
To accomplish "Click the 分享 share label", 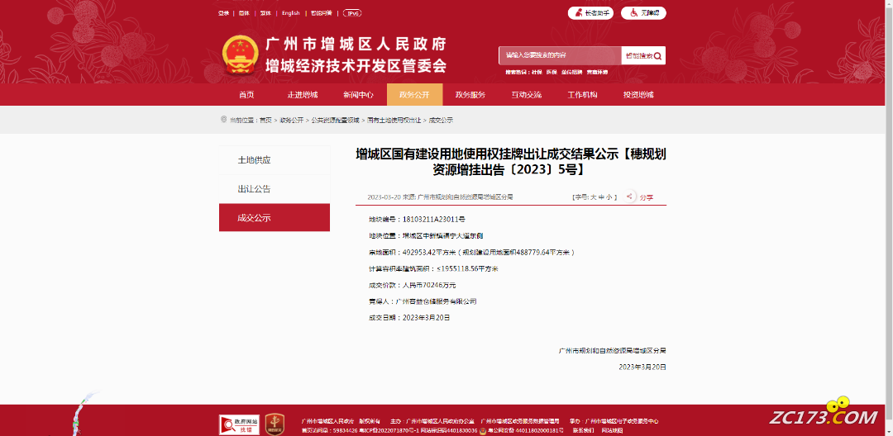I will tap(647, 197).
